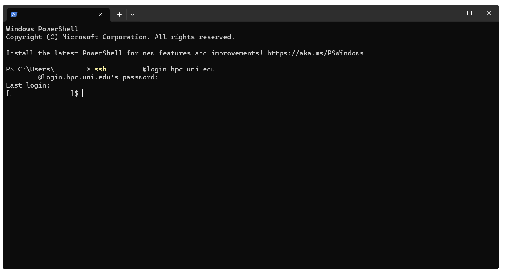Maximize the terminal window
The image size is (505, 274).
tap(469, 13)
